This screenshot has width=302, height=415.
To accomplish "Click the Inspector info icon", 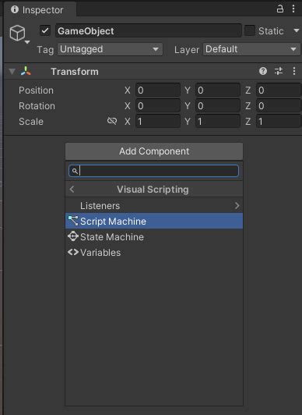I will tap(15, 9).
